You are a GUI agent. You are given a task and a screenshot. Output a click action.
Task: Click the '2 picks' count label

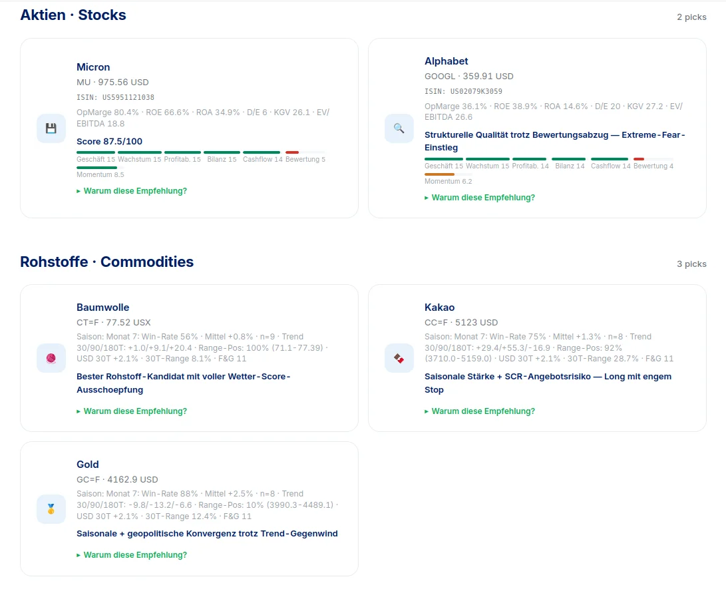692,17
